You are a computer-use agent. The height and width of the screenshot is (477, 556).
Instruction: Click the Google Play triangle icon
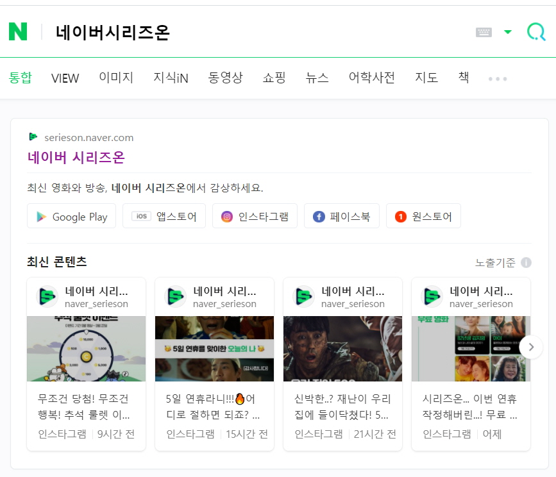pos(42,217)
